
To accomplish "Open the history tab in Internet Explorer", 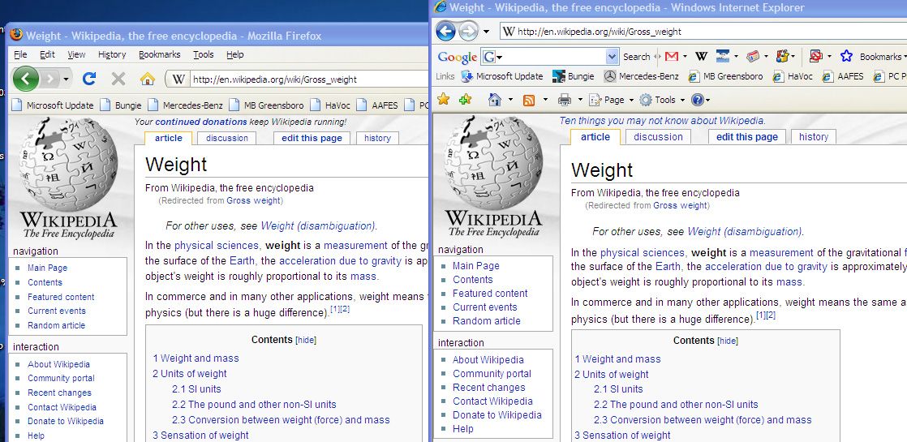I will coord(813,136).
